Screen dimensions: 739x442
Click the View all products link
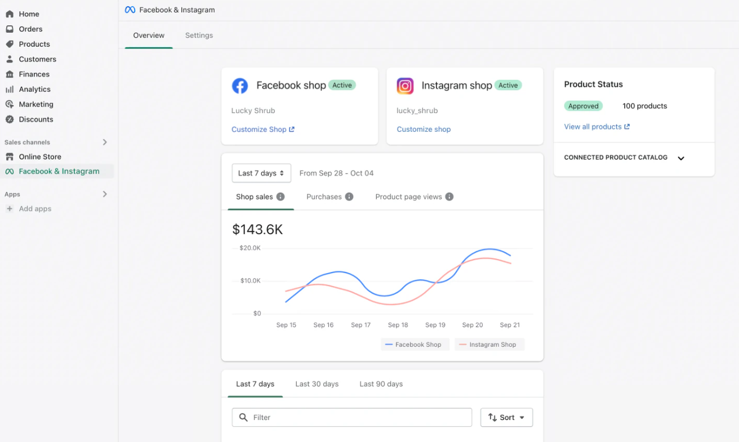tap(596, 127)
